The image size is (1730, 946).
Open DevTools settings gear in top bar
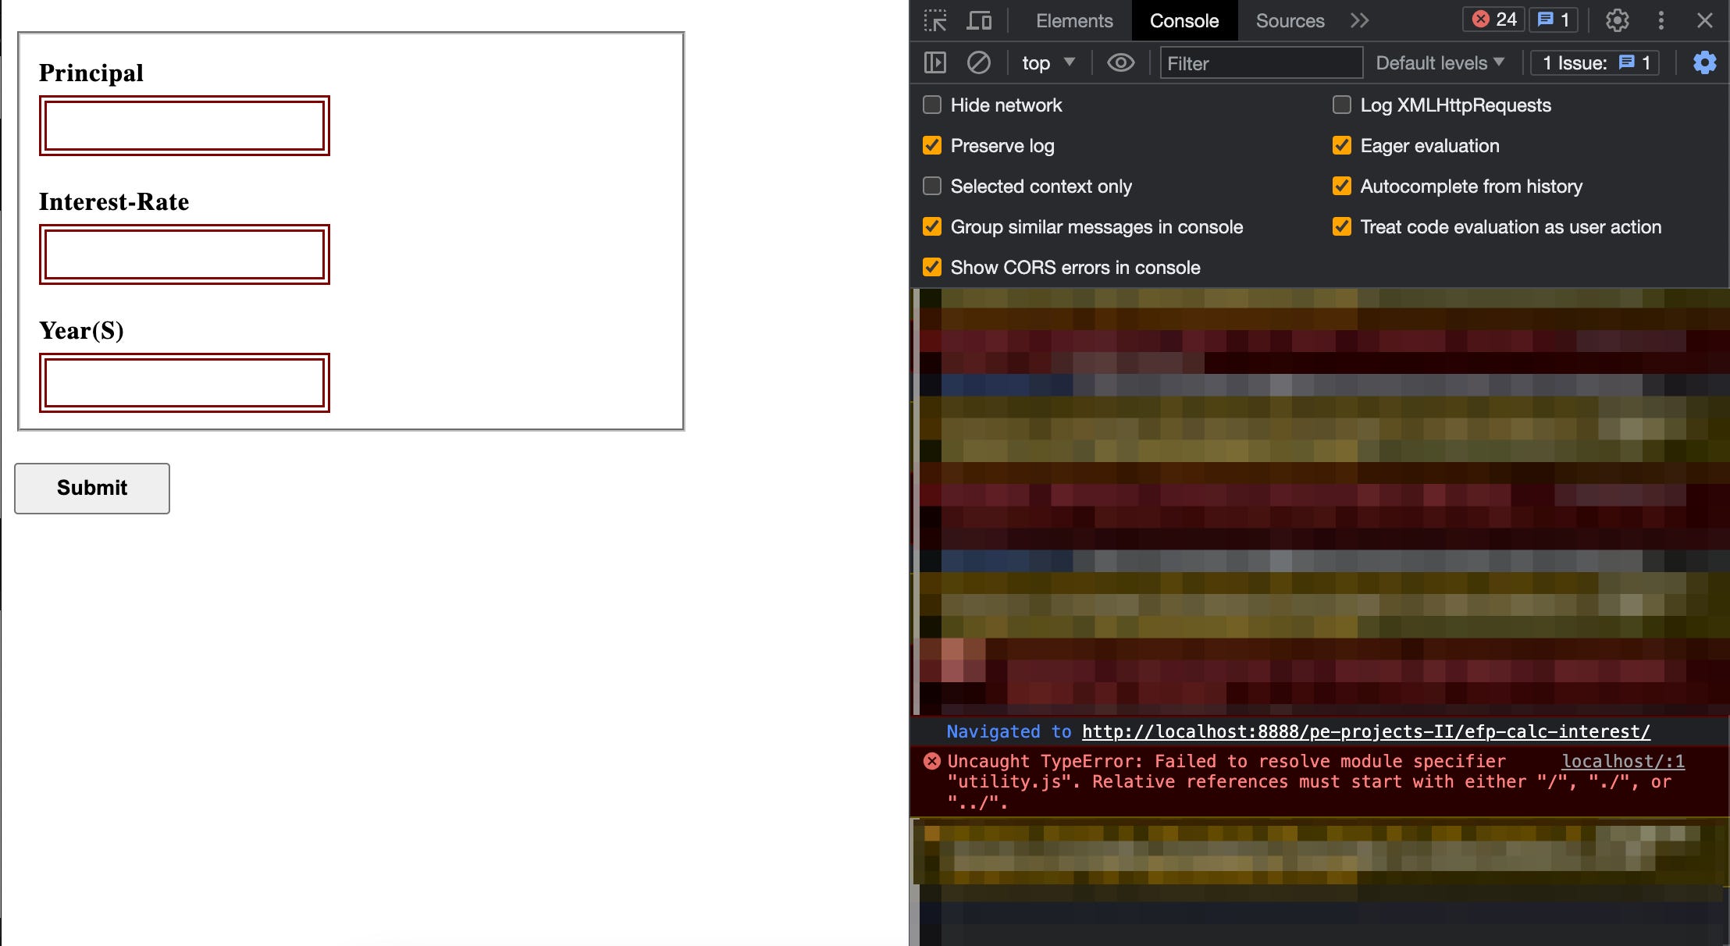pyautogui.click(x=1617, y=20)
